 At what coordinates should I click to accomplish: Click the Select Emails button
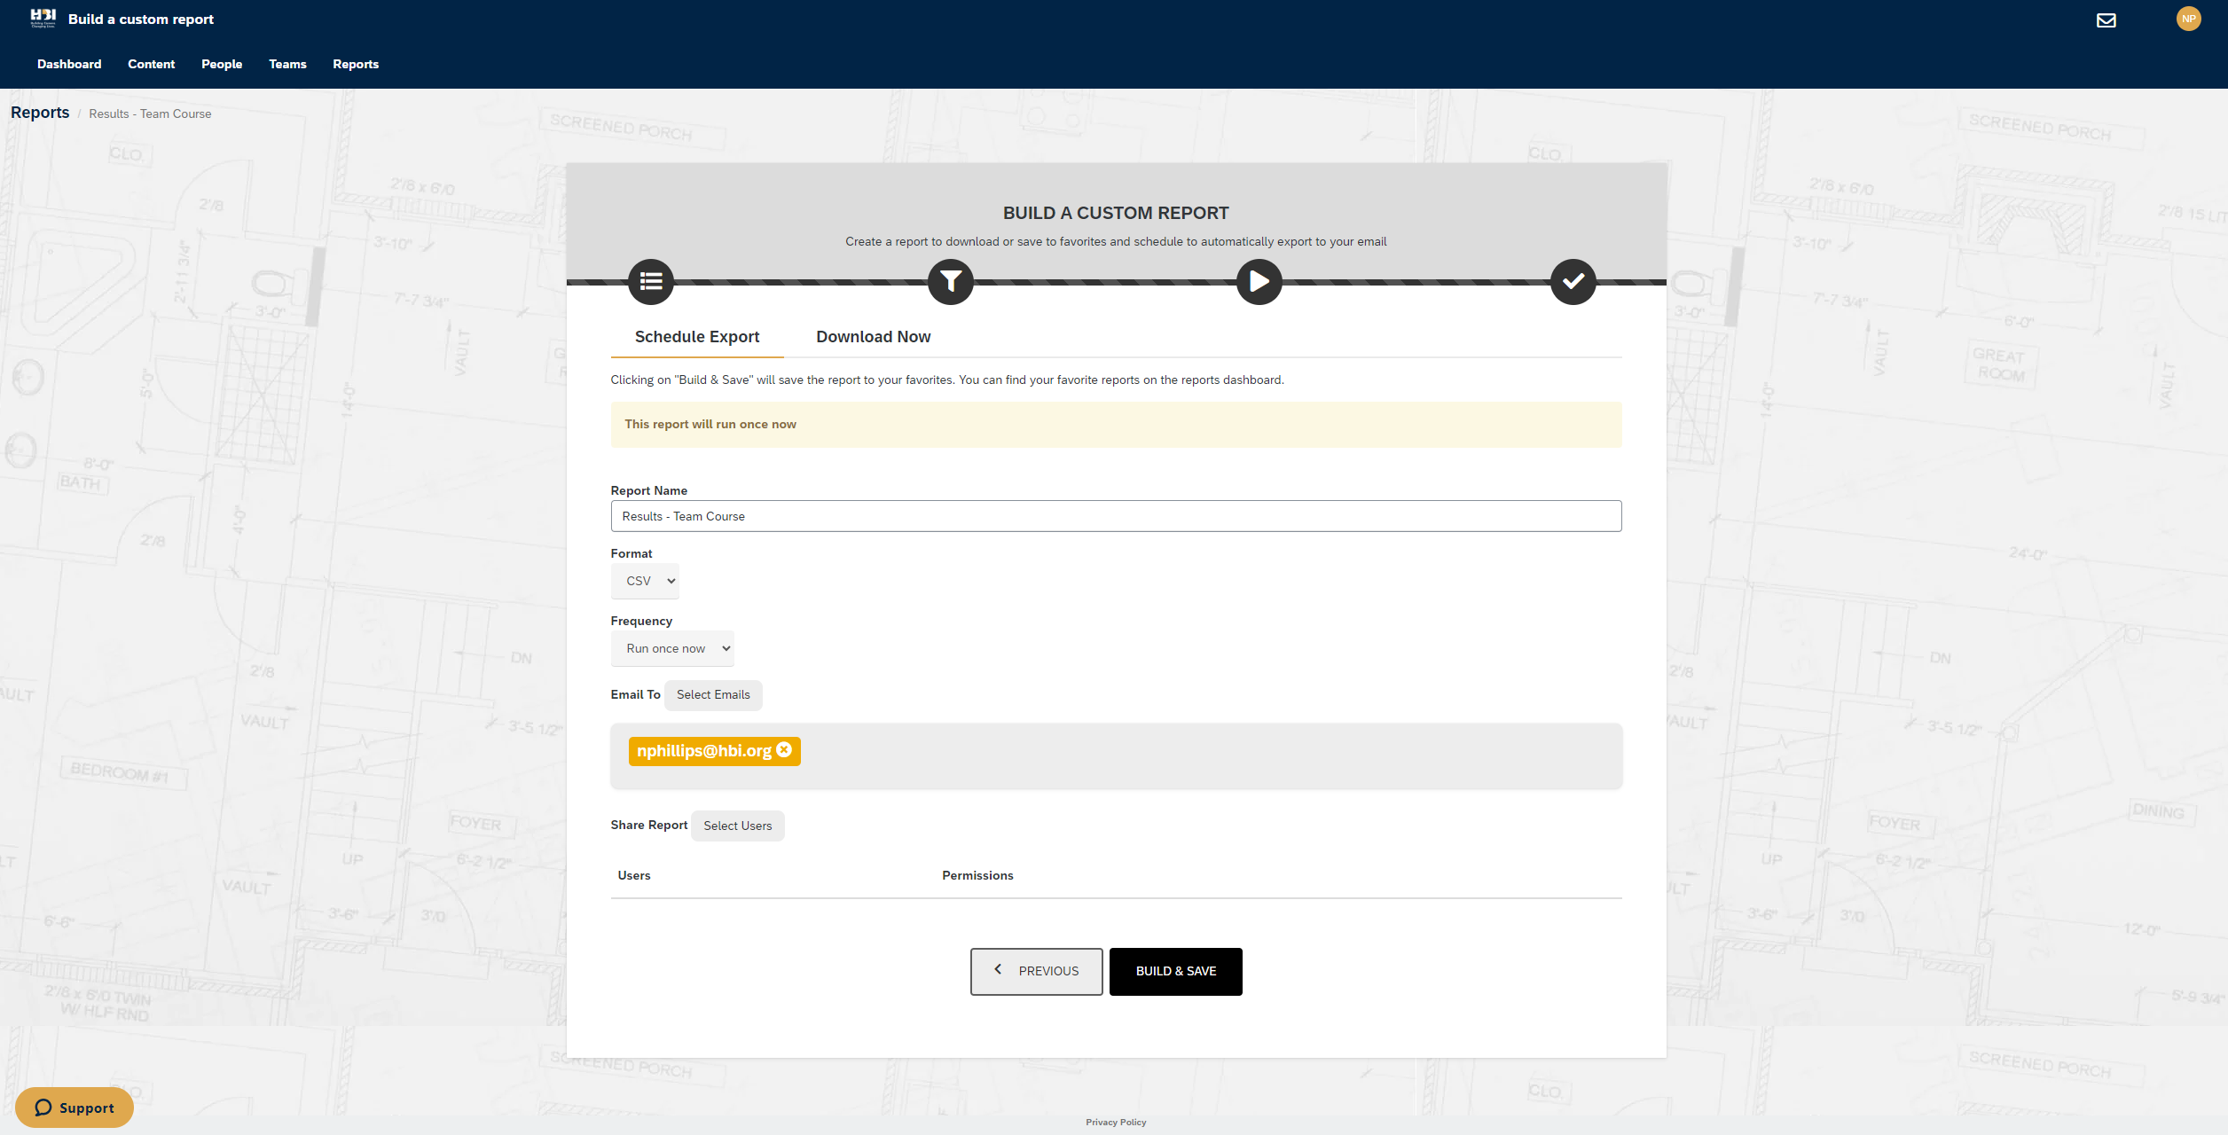[713, 694]
